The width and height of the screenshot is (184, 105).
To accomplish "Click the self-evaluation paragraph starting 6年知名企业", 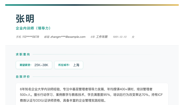I will [x=91, y=95].
